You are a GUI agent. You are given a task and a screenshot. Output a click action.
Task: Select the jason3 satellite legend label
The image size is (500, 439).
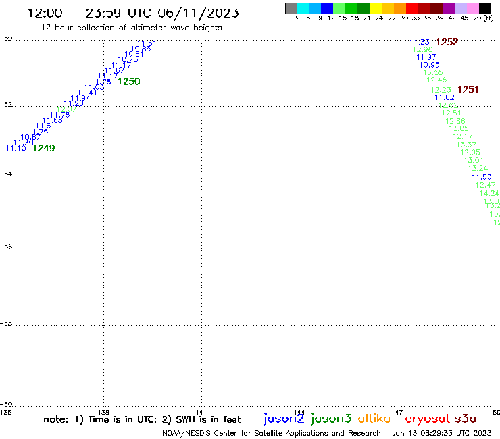(x=331, y=419)
